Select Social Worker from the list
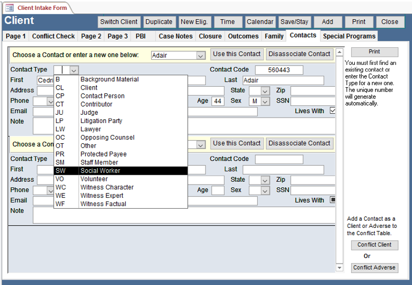This screenshot has height=285, width=412. (103, 171)
